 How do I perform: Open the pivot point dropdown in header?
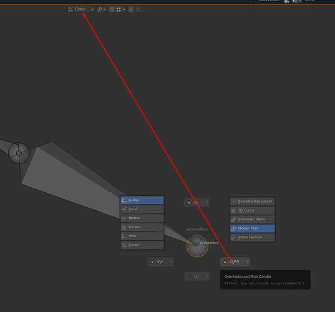102,9
